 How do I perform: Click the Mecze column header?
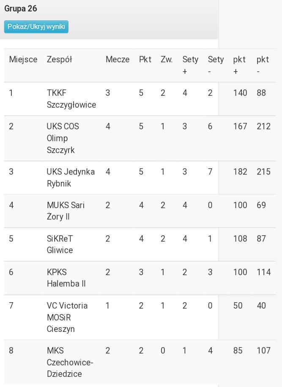click(x=118, y=60)
